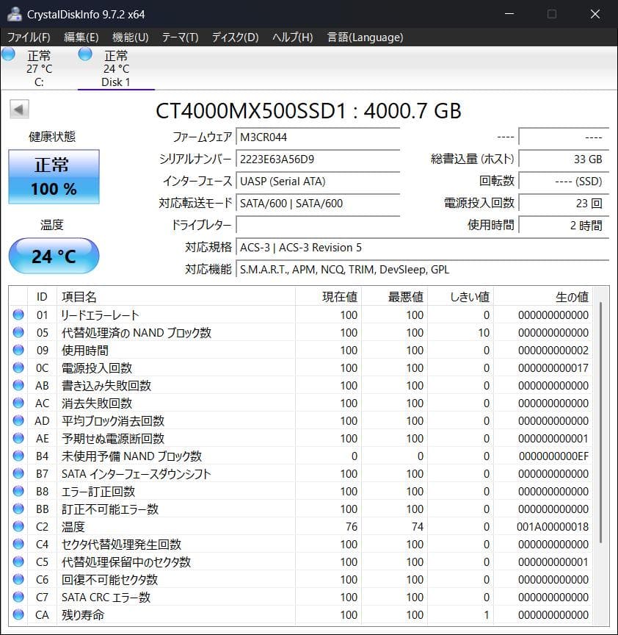This screenshot has height=635, width=618.
Task: Click the status icon for 電源投入回数 row
Action: (19, 367)
